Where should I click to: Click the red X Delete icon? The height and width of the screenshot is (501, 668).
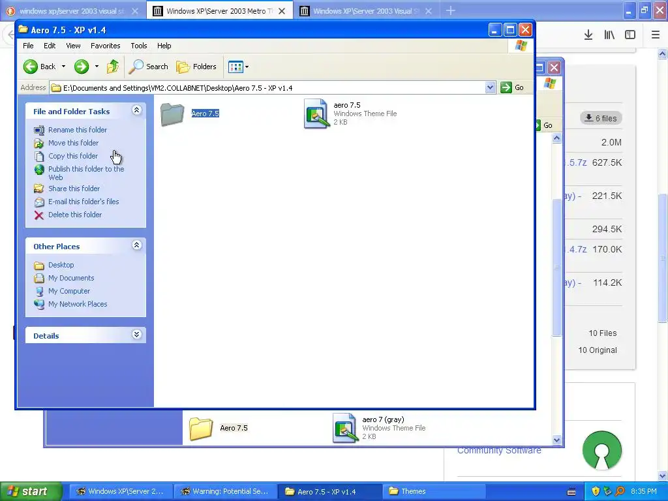[x=38, y=215]
